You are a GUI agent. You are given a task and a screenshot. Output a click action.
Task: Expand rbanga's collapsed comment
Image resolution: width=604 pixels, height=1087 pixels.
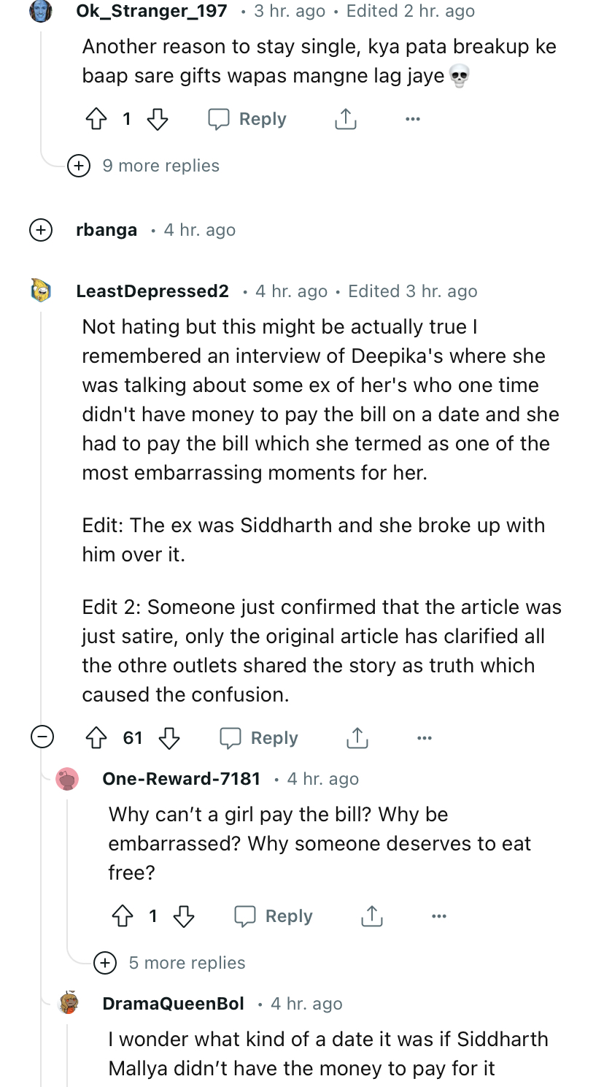40,230
